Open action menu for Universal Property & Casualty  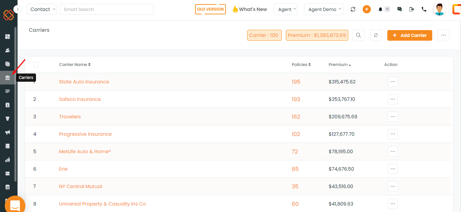point(393,204)
